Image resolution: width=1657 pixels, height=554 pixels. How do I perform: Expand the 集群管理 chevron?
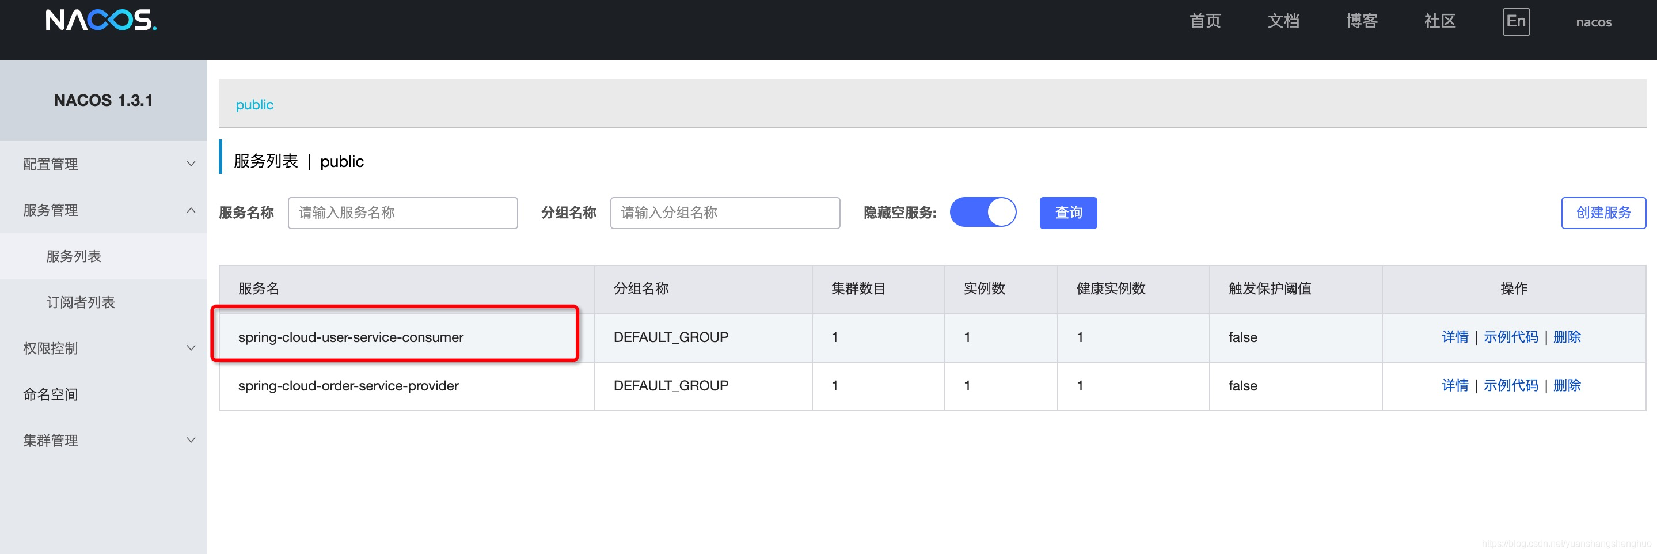tap(191, 440)
